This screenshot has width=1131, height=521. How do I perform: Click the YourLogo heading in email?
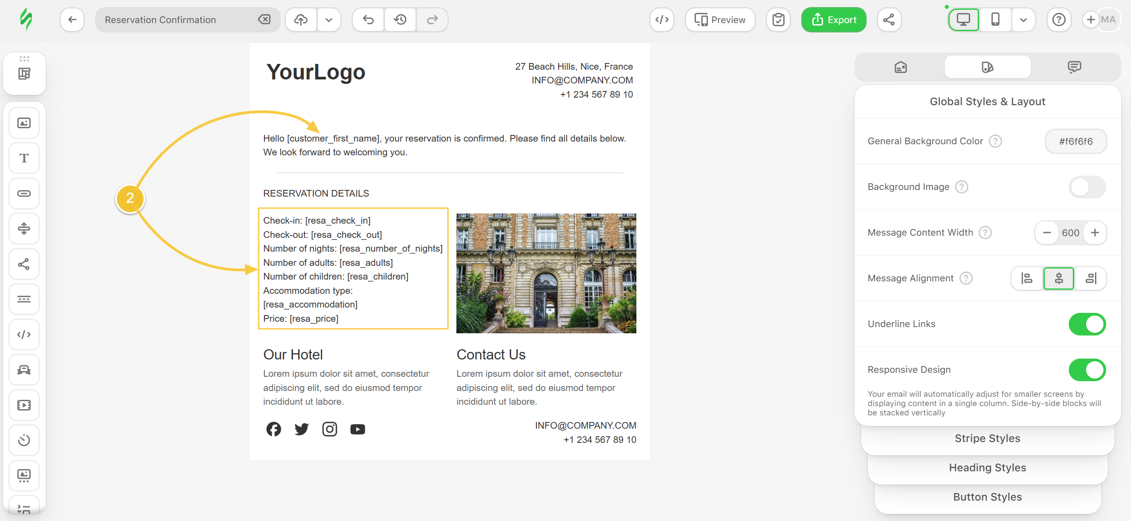[x=316, y=72]
